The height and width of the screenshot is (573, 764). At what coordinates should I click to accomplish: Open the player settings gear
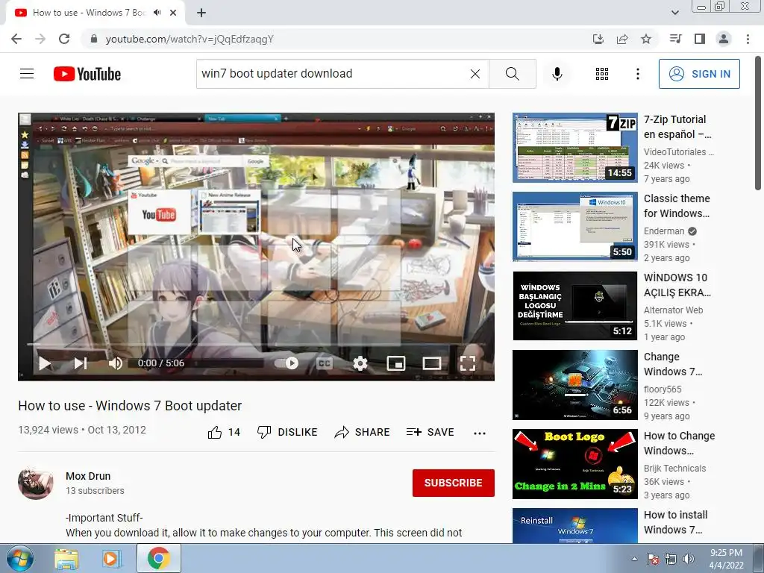[x=360, y=363]
